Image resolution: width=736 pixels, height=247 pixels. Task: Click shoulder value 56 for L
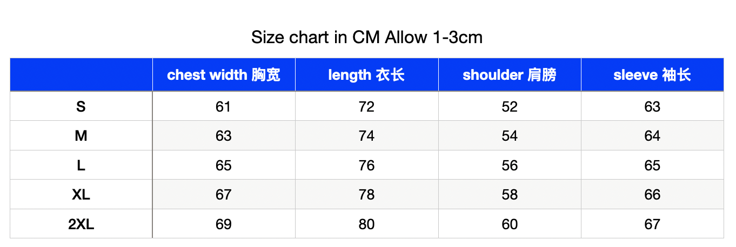point(510,165)
